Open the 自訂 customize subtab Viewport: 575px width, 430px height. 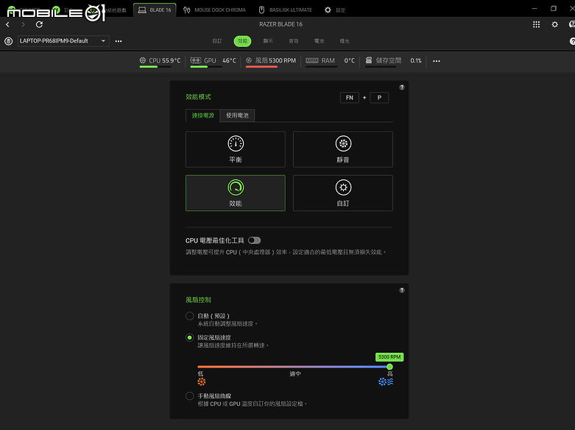click(x=217, y=41)
